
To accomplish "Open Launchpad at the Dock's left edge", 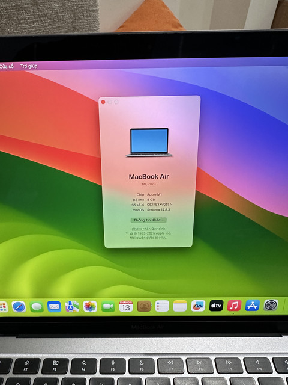I will pos(4,307).
